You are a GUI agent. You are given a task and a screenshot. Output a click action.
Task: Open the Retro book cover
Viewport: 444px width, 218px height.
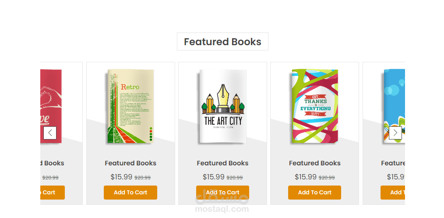pyautogui.click(x=130, y=106)
